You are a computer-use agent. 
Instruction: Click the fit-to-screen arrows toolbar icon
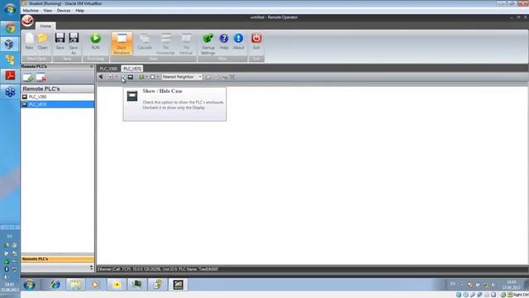point(232,77)
